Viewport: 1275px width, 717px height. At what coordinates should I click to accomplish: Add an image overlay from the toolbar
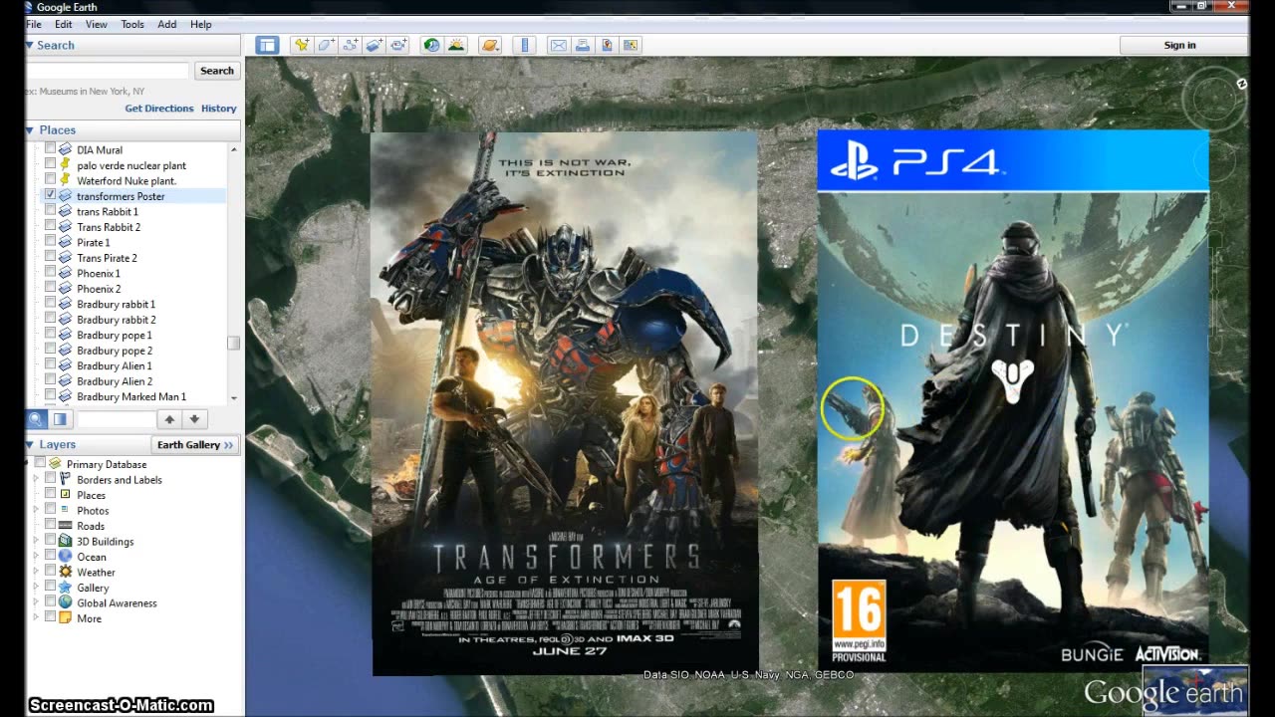pyautogui.click(x=374, y=45)
